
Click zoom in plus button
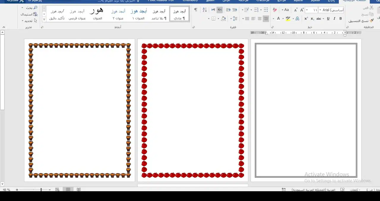coord(17,190)
